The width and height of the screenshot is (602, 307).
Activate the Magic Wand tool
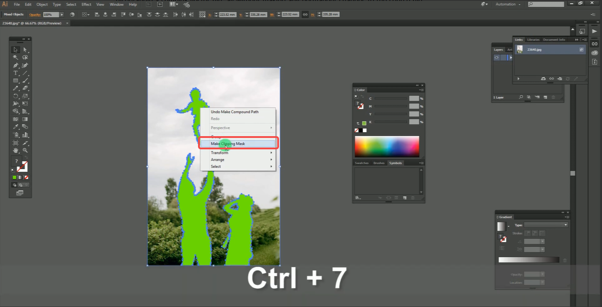(15, 57)
